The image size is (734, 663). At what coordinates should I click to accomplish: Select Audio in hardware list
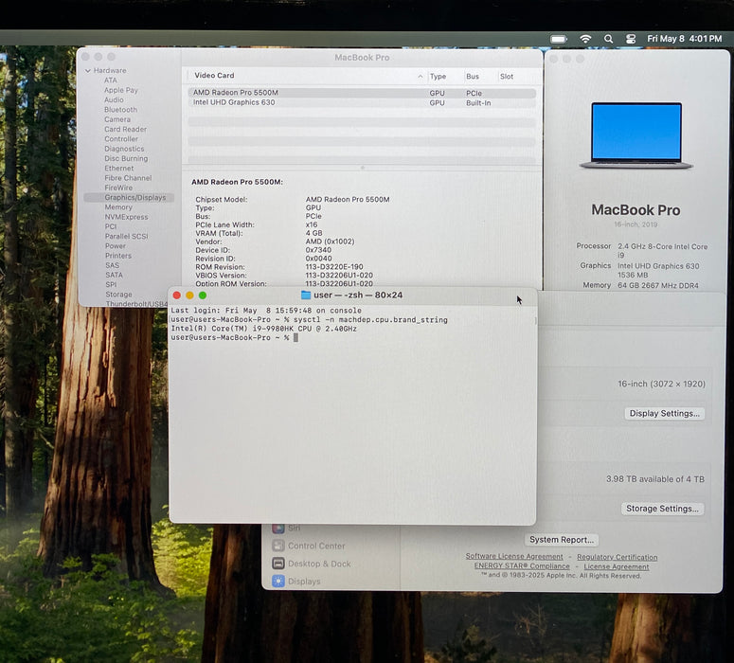click(x=114, y=99)
